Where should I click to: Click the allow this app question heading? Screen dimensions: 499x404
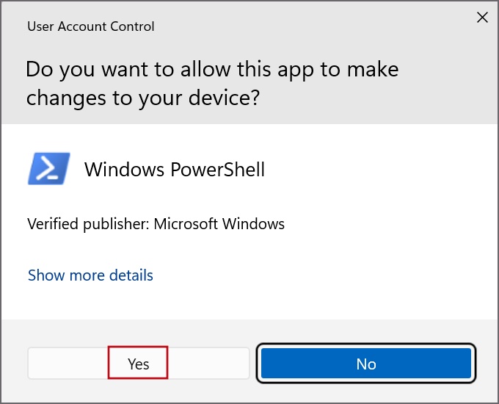click(212, 83)
